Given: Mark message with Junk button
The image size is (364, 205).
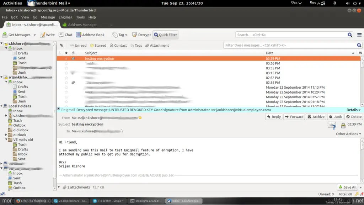Looking at the screenshot, I should point(336,117).
